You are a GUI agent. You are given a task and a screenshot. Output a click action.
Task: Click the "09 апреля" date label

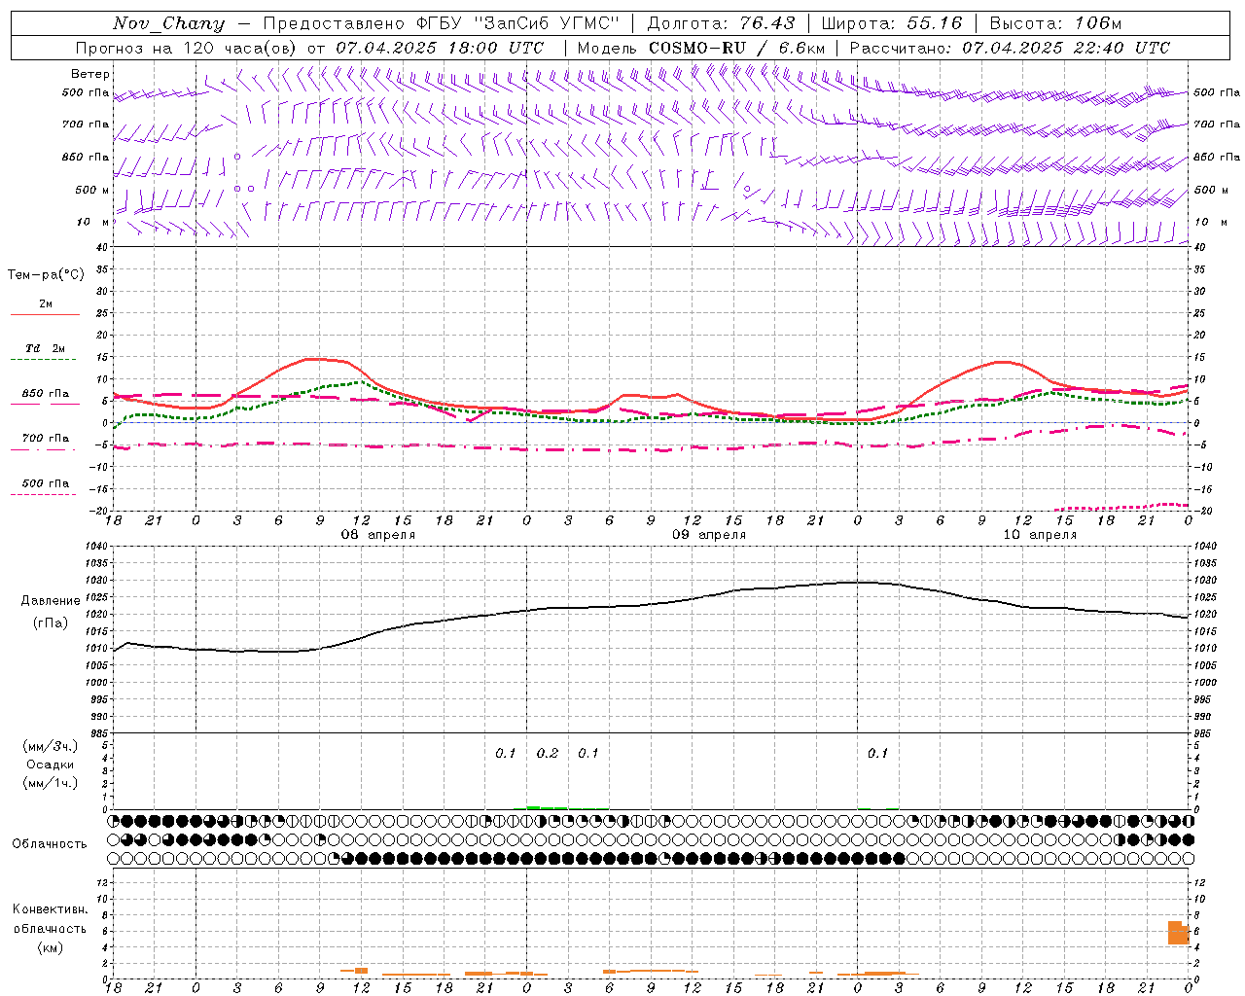[709, 535]
